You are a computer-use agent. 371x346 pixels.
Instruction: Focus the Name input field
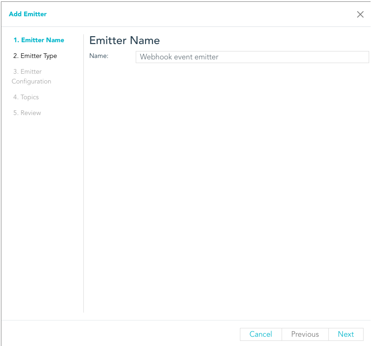(252, 57)
